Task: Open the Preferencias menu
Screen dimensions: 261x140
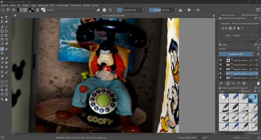Action: [76, 5]
